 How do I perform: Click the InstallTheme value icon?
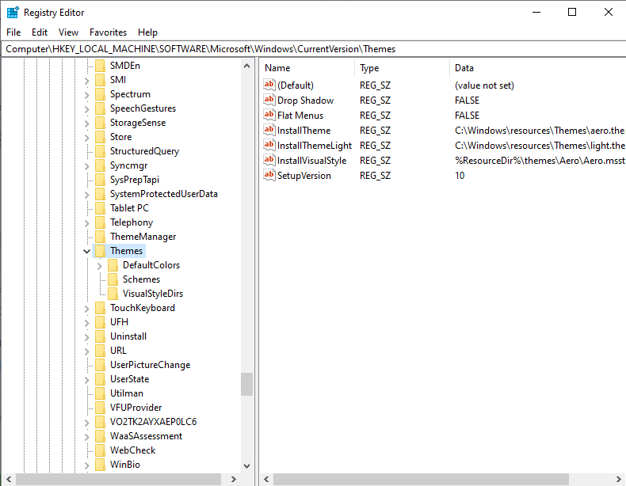pos(269,130)
